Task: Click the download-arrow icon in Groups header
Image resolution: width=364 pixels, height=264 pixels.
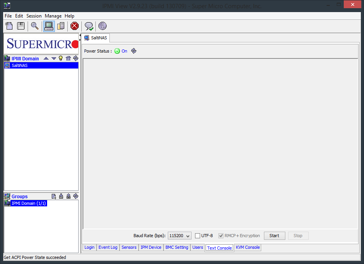Action: coord(61,196)
